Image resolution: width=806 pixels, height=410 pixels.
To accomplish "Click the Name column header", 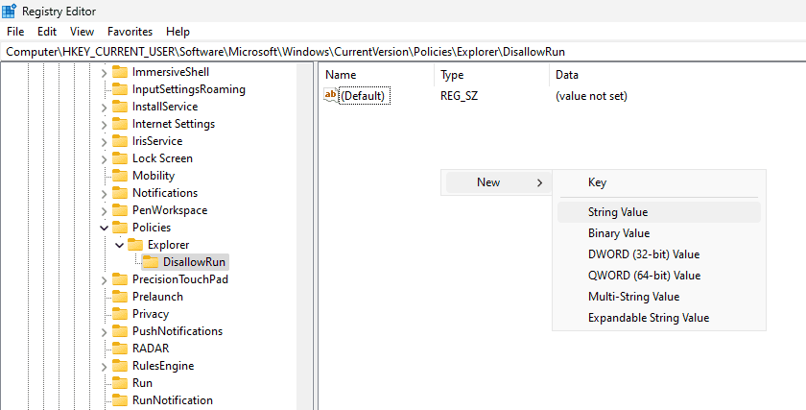I will point(341,75).
